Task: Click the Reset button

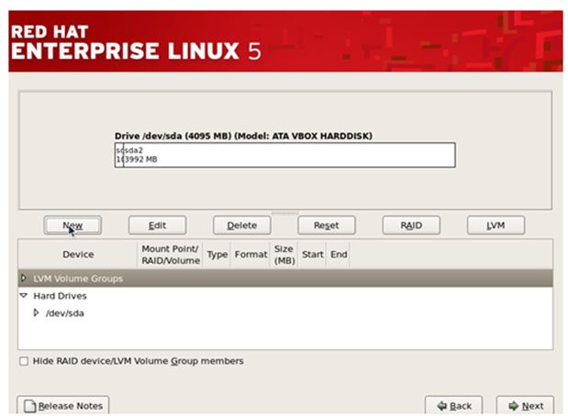Action: coord(327,225)
